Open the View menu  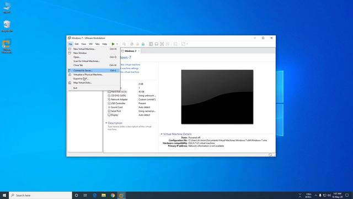click(x=84, y=44)
